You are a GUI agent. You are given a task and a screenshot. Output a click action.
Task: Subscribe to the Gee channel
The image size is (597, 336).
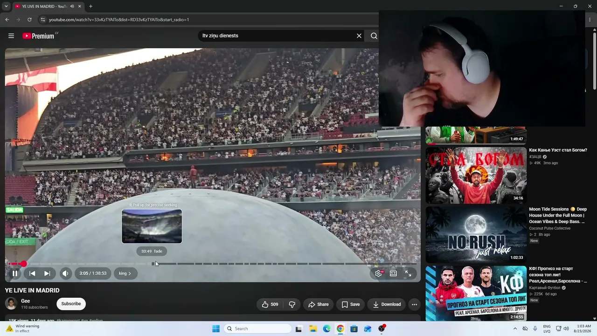tap(71, 304)
